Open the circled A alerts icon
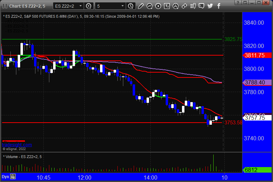This screenshot has height=182, width=273. (x=175, y=6)
